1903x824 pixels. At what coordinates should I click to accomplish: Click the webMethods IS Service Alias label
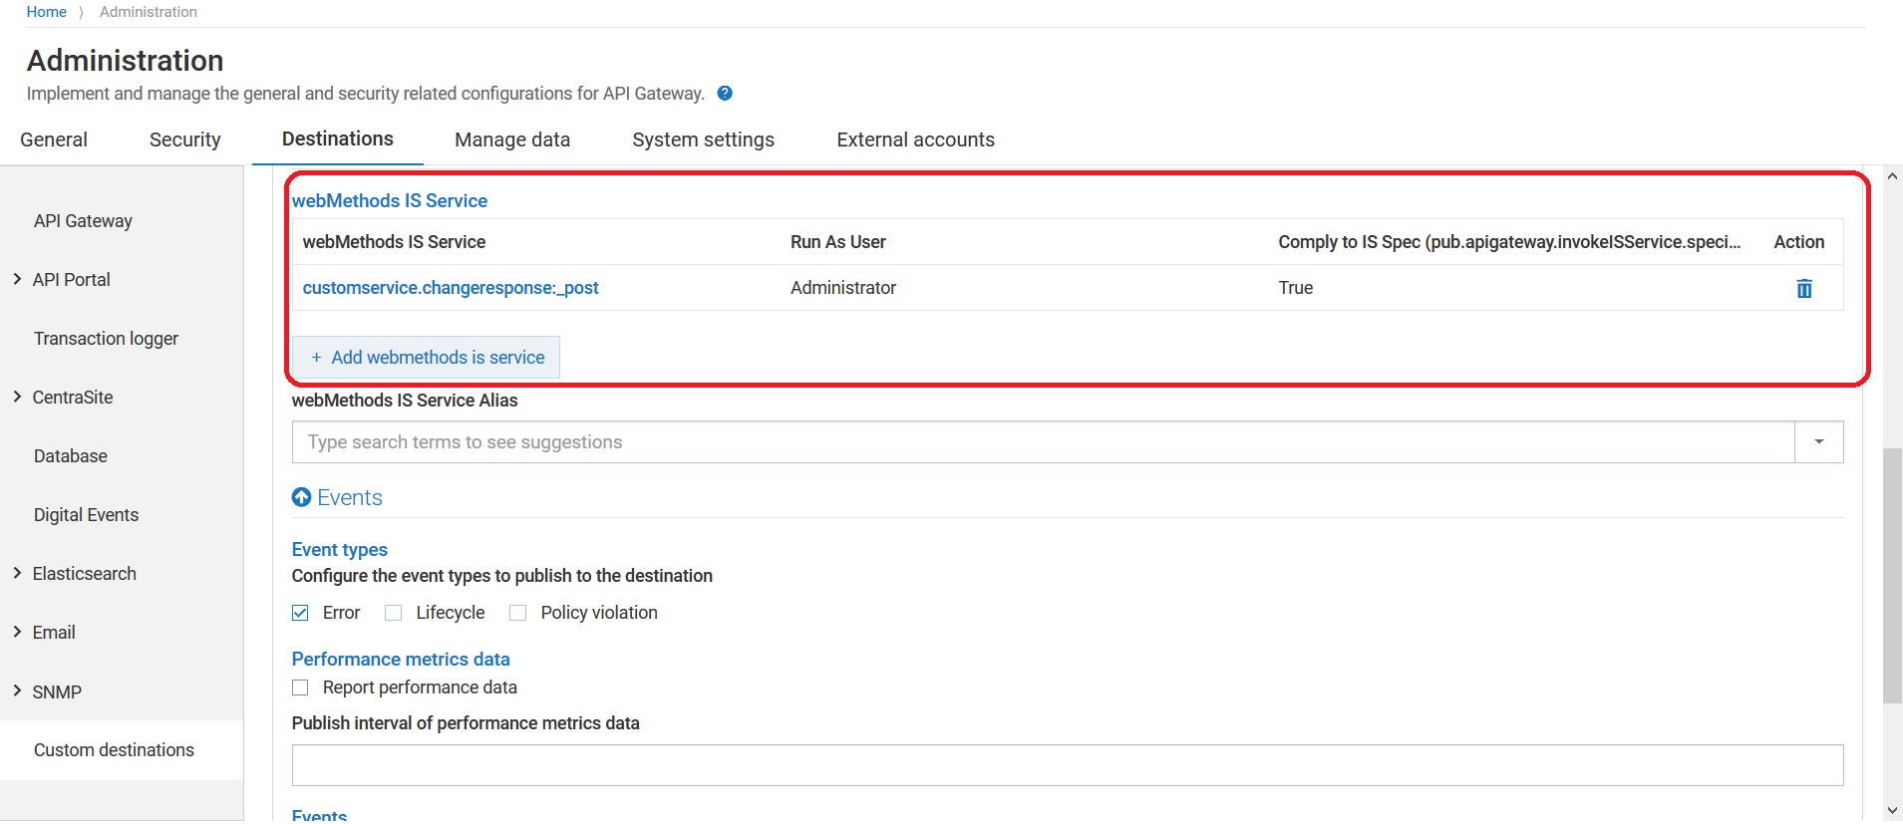point(405,401)
